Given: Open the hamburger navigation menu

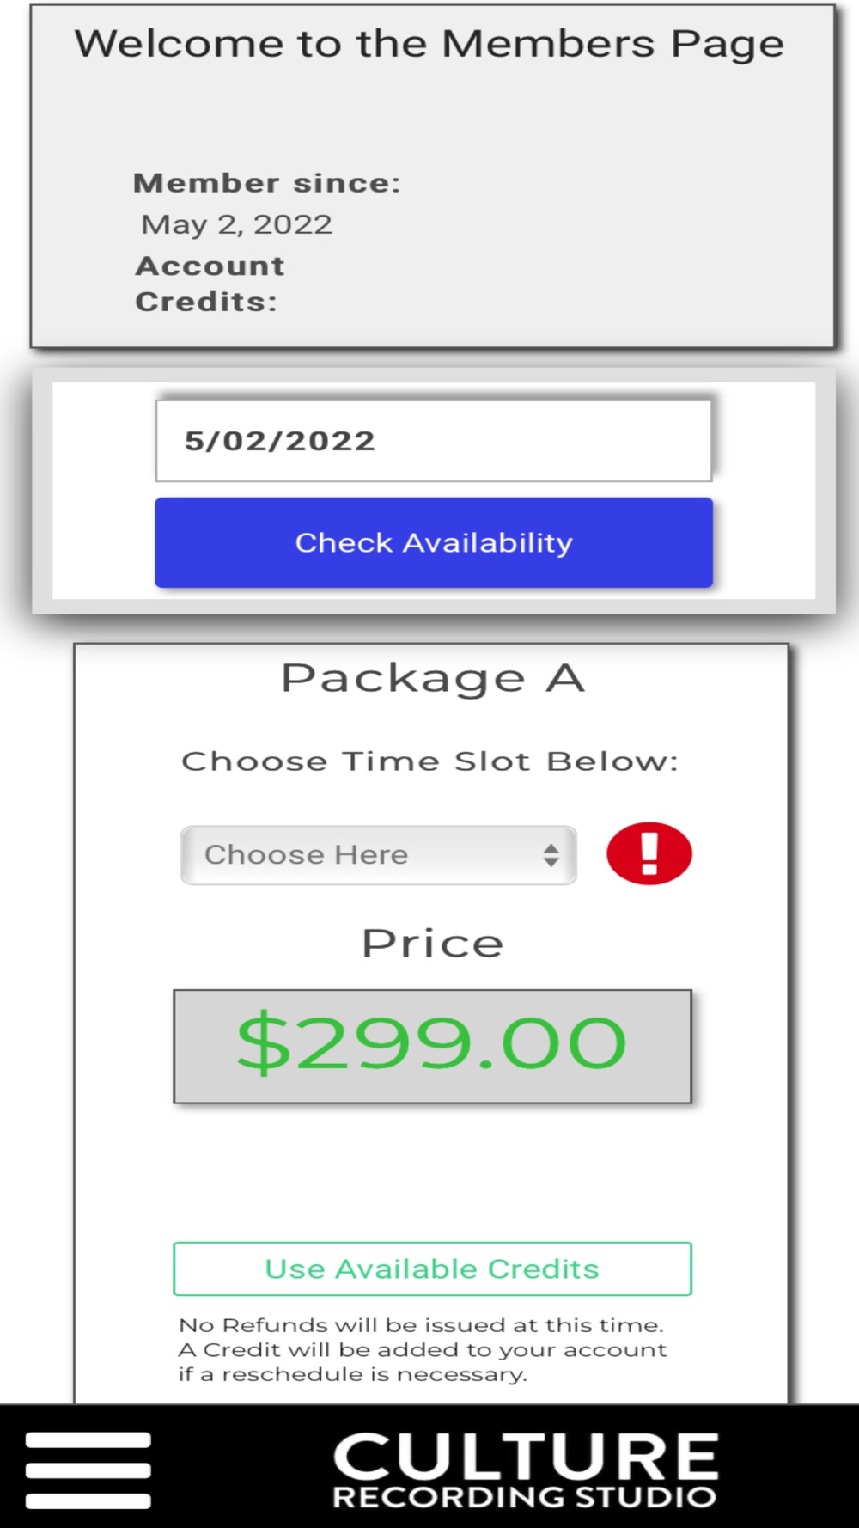Looking at the screenshot, I should (x=88, y=1470).
